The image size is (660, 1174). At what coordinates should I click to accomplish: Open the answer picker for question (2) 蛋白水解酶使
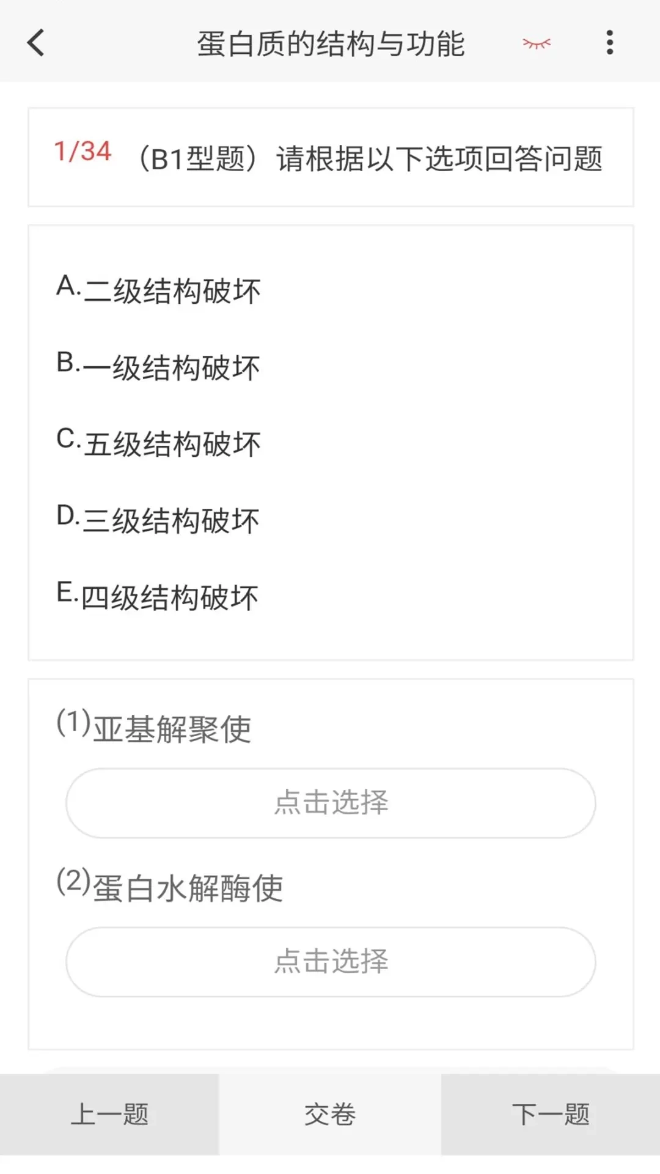pyautogui.click(x=330, y=962)
